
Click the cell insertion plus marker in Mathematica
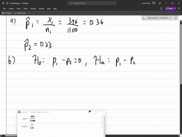pos(20,123)
